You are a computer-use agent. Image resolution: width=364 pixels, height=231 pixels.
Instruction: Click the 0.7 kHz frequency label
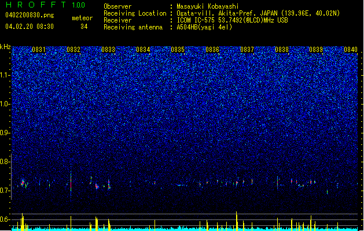pos(5,191)
